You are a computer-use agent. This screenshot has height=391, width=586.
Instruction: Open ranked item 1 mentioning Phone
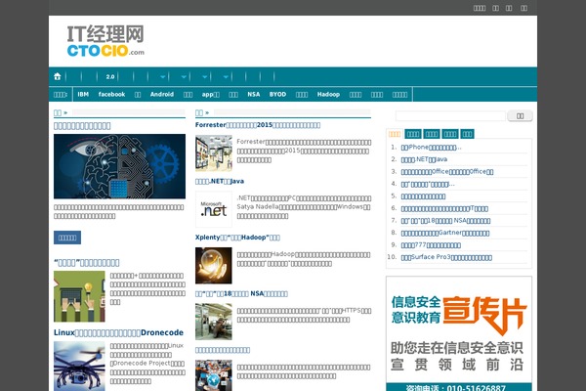[431, 148]
